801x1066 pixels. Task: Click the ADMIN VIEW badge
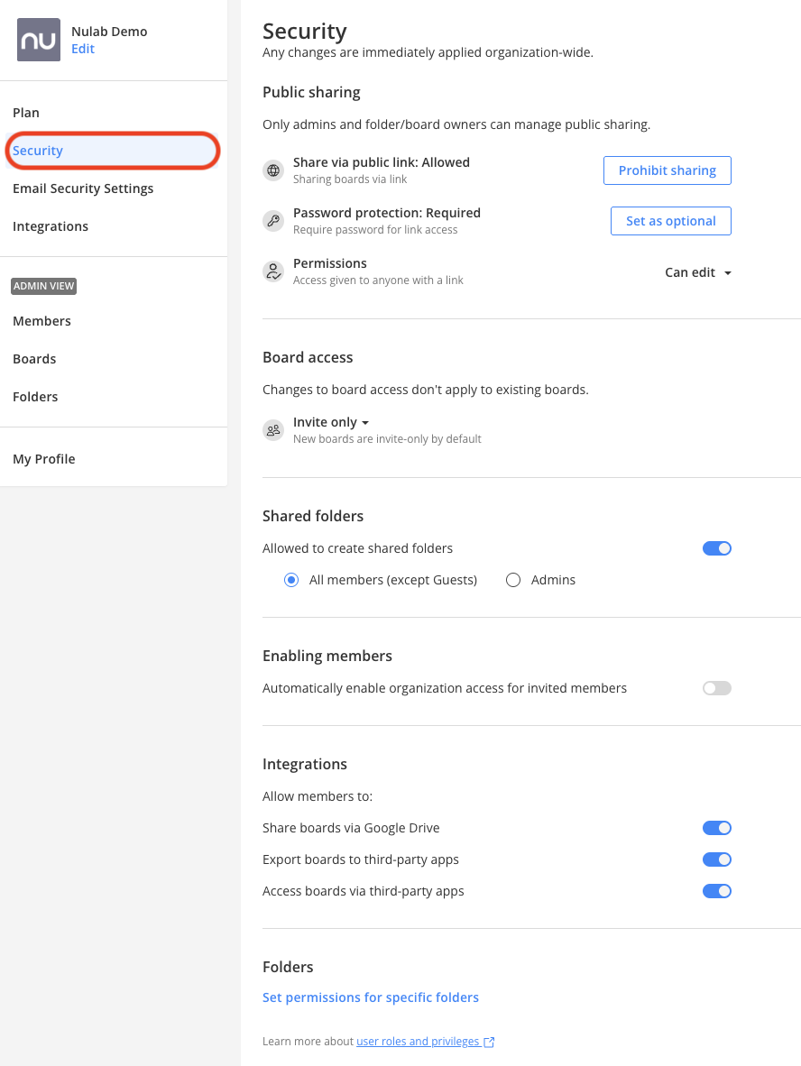[43, 286]
